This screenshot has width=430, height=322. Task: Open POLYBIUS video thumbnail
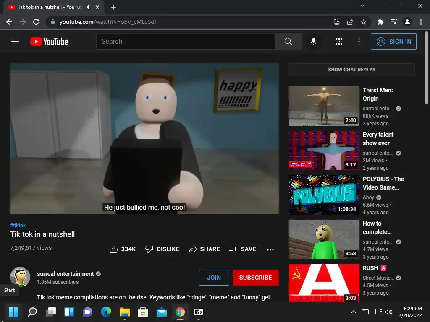click(324, 195)
